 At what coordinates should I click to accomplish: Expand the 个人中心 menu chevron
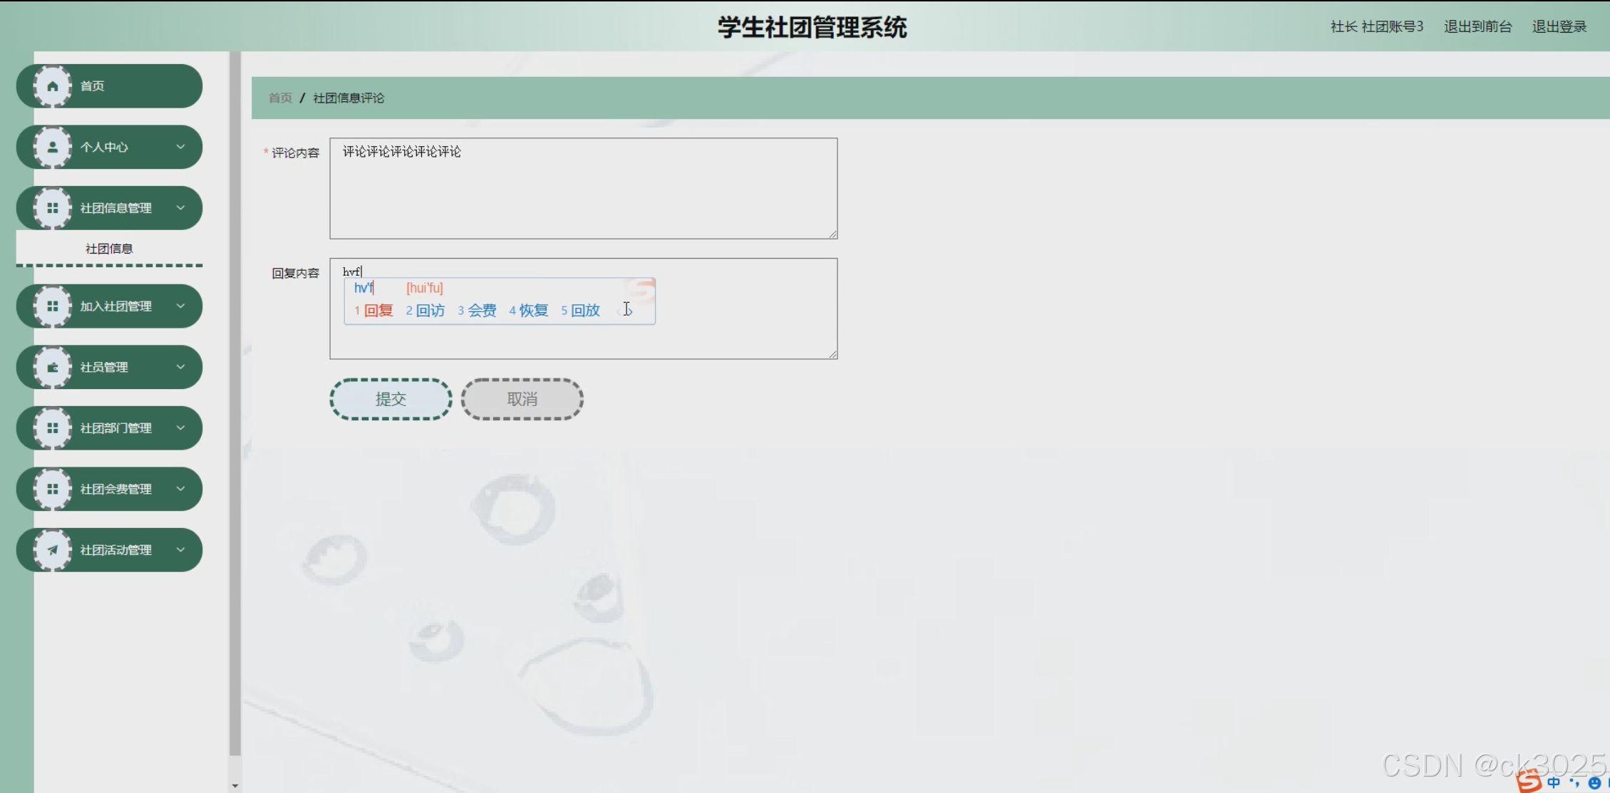click(x=180, y=147)
